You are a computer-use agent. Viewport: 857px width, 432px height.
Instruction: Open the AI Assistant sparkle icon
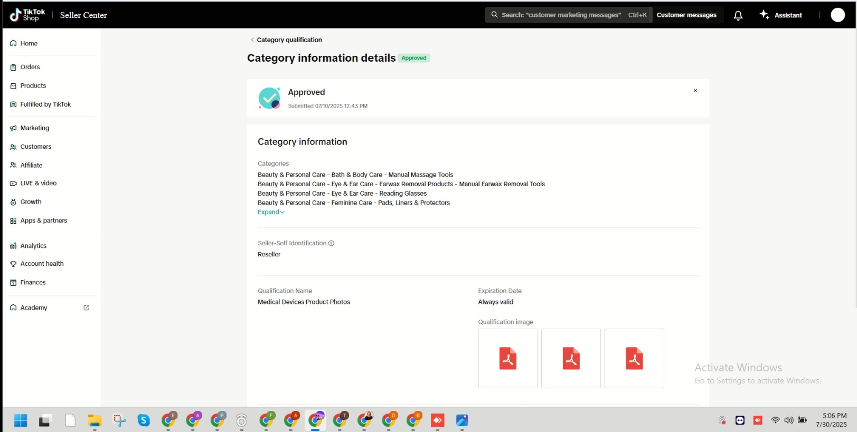[x=764, y=15]
